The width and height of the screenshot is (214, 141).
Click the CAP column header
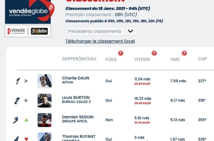tap(202, 59)
